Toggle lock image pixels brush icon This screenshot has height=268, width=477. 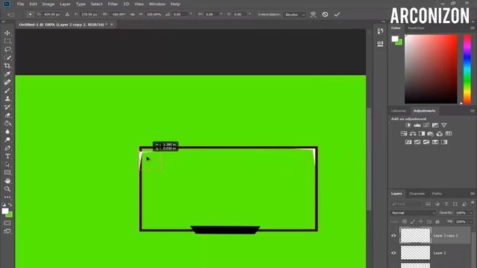pyautogui.click(x=413, y=222)
